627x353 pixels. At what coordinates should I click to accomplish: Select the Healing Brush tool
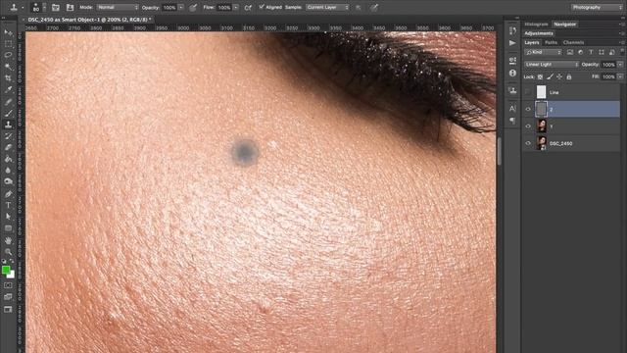coord(8,102)
